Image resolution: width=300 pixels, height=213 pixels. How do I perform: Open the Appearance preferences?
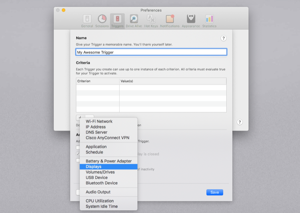(x=191, y=21)
